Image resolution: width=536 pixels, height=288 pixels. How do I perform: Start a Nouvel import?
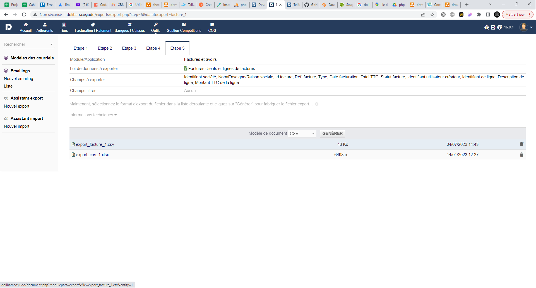pyautogui.click(x=16, y=126)
